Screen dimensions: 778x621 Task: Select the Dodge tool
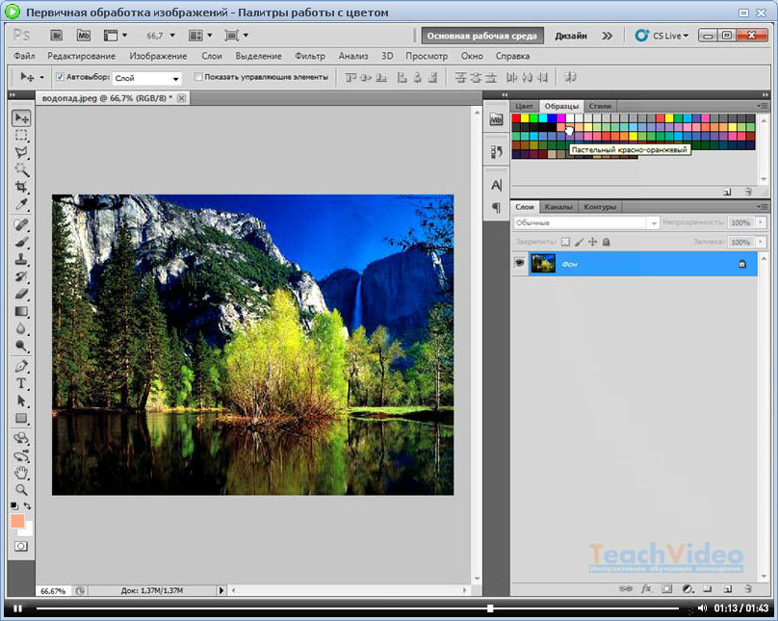tap(21, 346)
